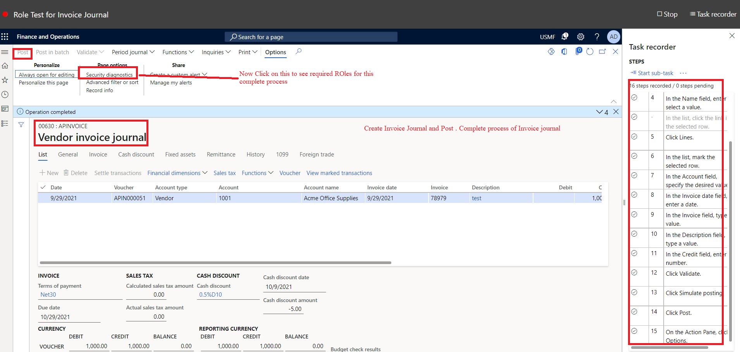Open the Options menu
This screenshot has width=740, height=352.
click(275, 52)
